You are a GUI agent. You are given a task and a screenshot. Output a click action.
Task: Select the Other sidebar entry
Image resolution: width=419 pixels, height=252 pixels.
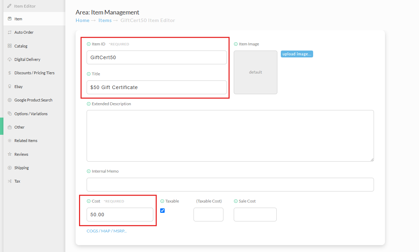pos(34,127)
